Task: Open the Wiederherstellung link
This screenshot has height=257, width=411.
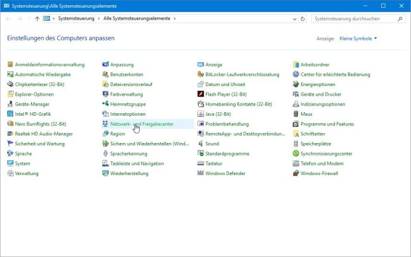Action: point(129,173)
